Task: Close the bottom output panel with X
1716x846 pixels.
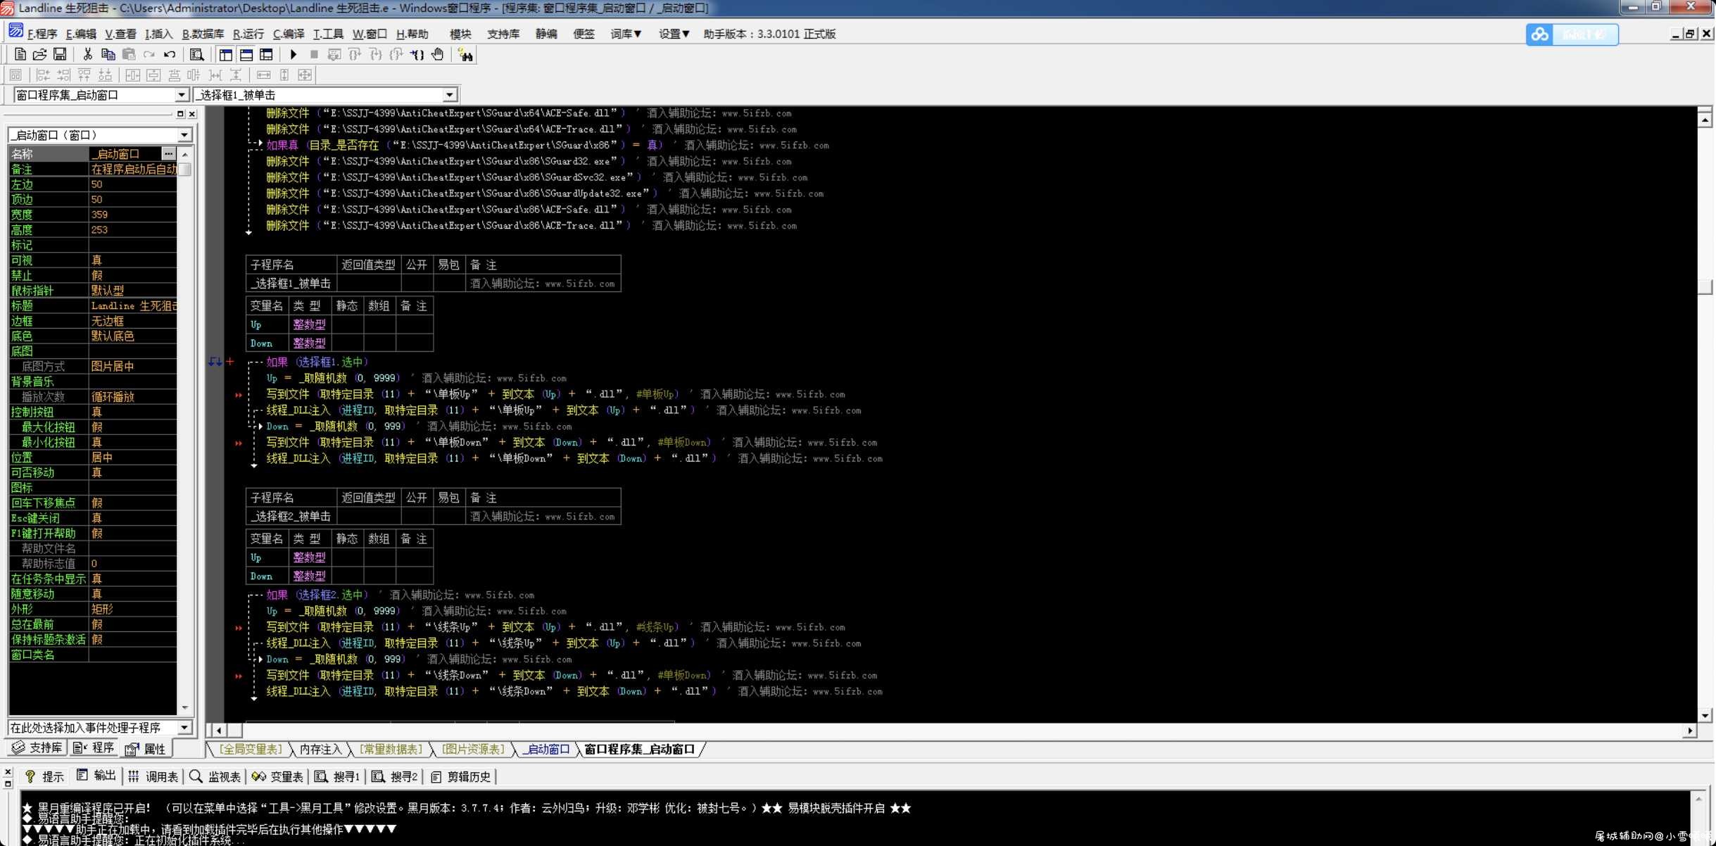Action: click(x=8, y=772)
